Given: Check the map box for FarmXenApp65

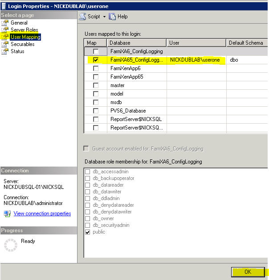Looking at the screenshot, I should (96, 77).
